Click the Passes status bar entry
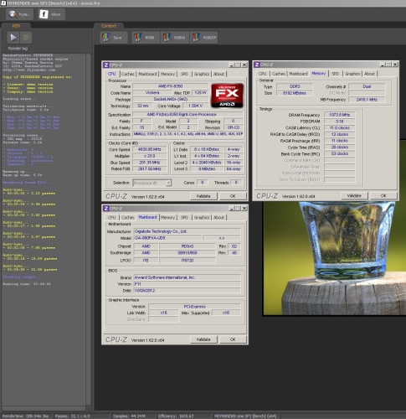 click(x=72, y=416)
